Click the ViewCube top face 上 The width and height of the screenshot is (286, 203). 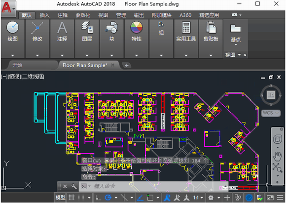(x=271, y=95)
